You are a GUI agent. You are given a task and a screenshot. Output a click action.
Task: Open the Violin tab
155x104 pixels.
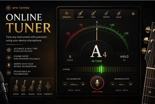(119, 14)
